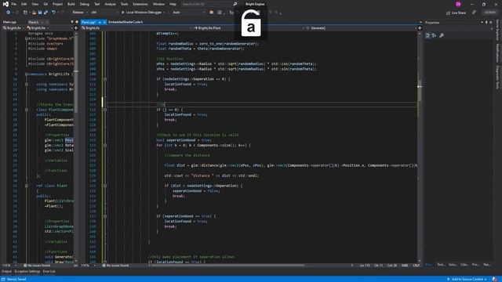502x282 pixels.
Task: Click the Save file toolbar icon
Action: [40, 13]
